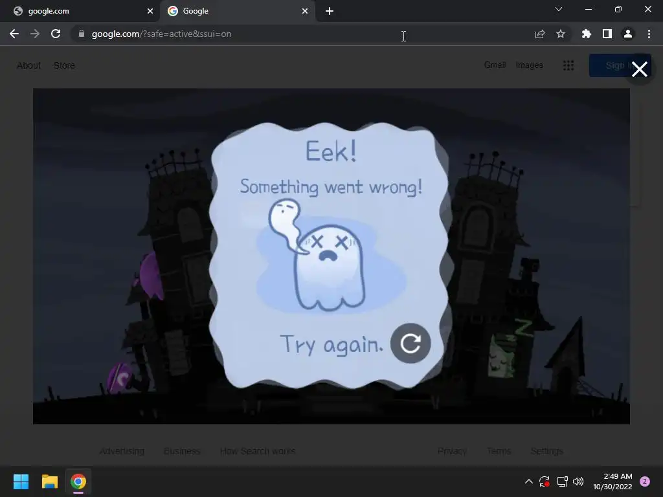Open the Google apps grid
Screen dimensions: 663x497
[568, 65]
